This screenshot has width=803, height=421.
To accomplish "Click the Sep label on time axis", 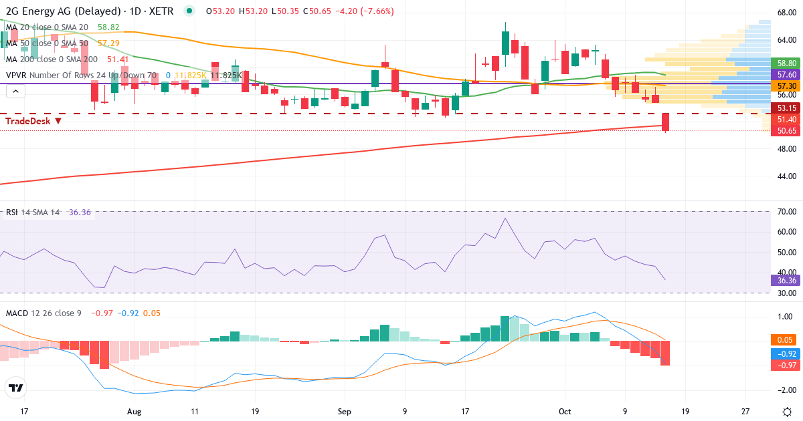I will [344, 410].
